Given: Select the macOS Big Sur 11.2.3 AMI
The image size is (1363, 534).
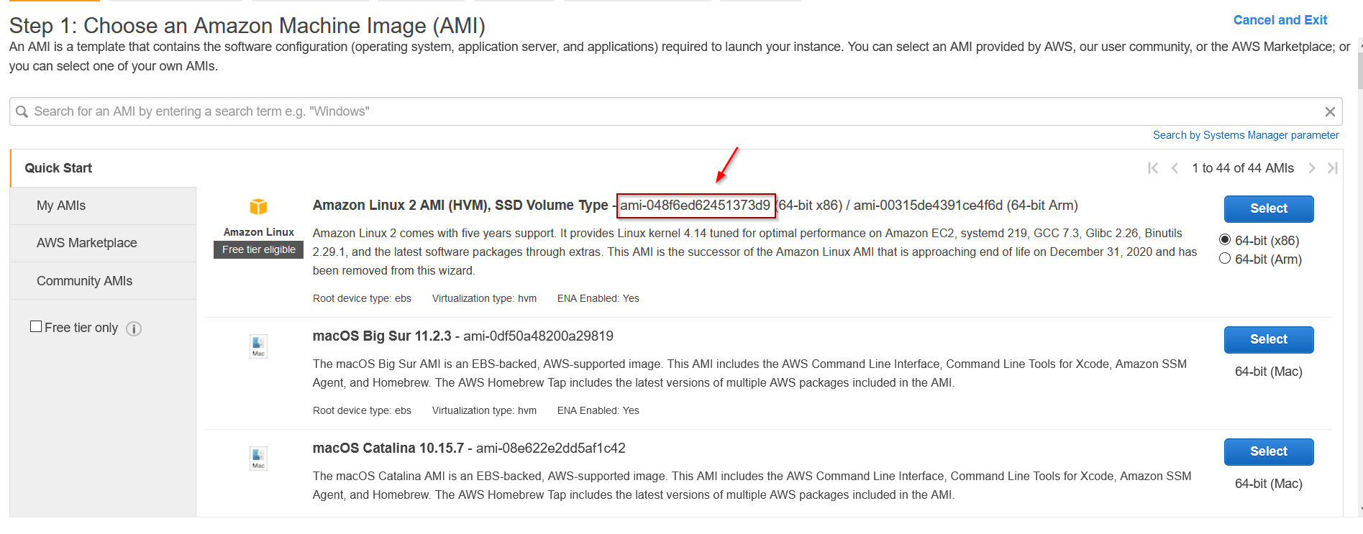Looking at the screenshot, I should click(x=1269, y=339).
